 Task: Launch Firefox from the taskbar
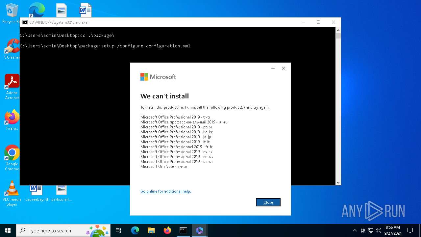coord(167,230)
